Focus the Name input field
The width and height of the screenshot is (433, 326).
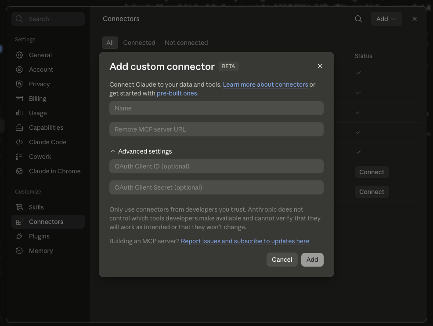tap(216, 108)
